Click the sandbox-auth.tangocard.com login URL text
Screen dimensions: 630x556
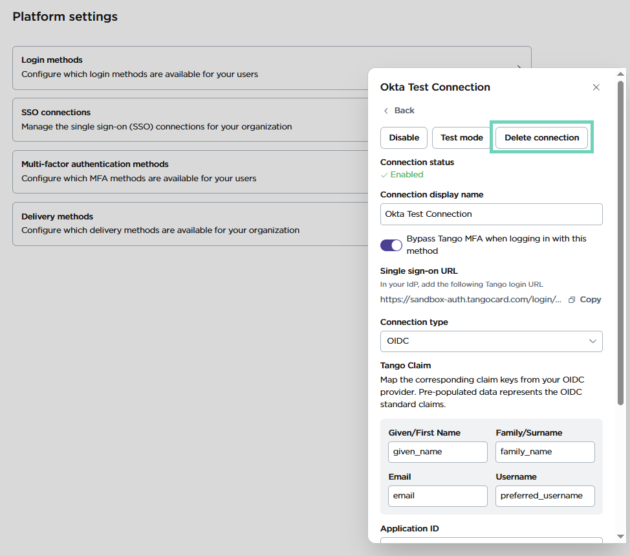[x=470, y=300]
